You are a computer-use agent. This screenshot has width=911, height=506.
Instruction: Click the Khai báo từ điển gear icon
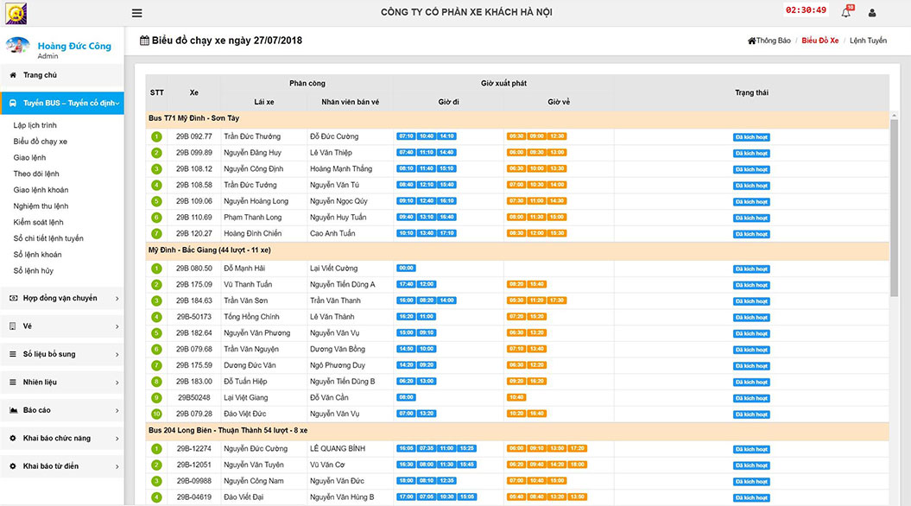pyautogui.click(x=13, y=466)
